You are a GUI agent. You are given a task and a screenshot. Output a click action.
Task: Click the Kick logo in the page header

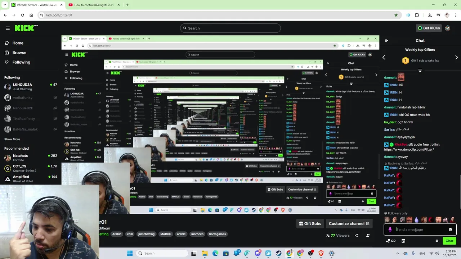(26, 28)
